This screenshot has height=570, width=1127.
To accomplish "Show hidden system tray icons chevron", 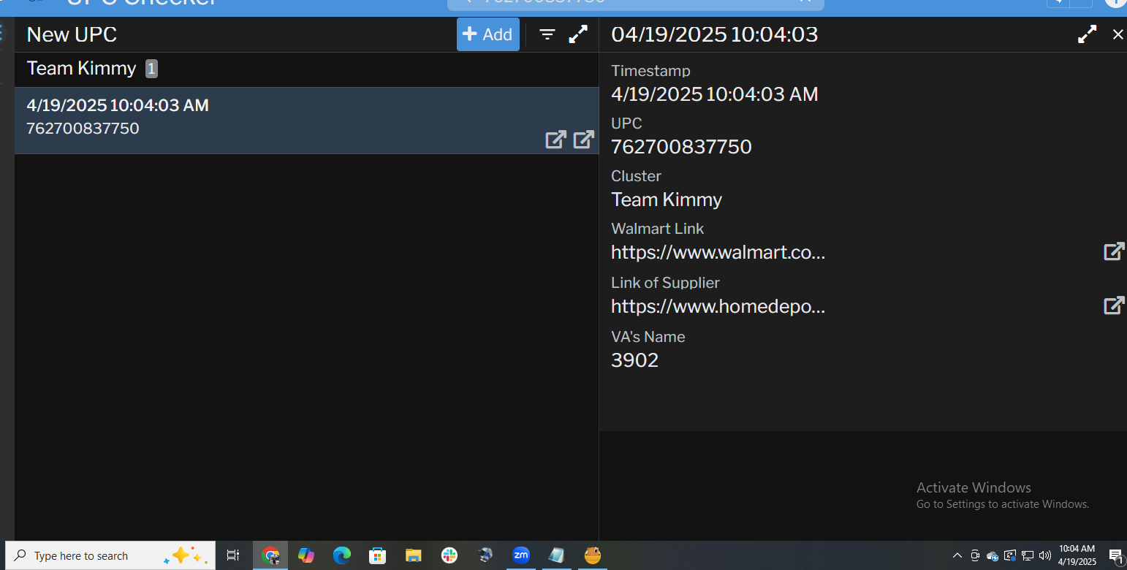I will pos(957,555).
